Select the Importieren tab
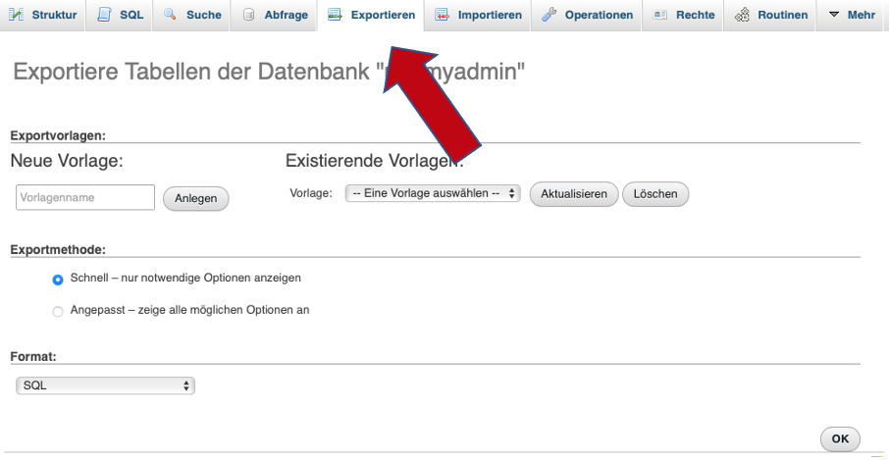The image size is (889, 460). tap(478, 15)
